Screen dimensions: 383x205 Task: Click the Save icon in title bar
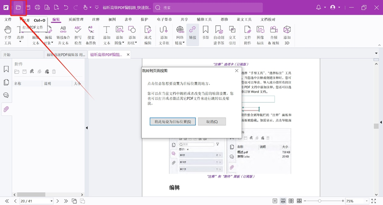(28, 8)
